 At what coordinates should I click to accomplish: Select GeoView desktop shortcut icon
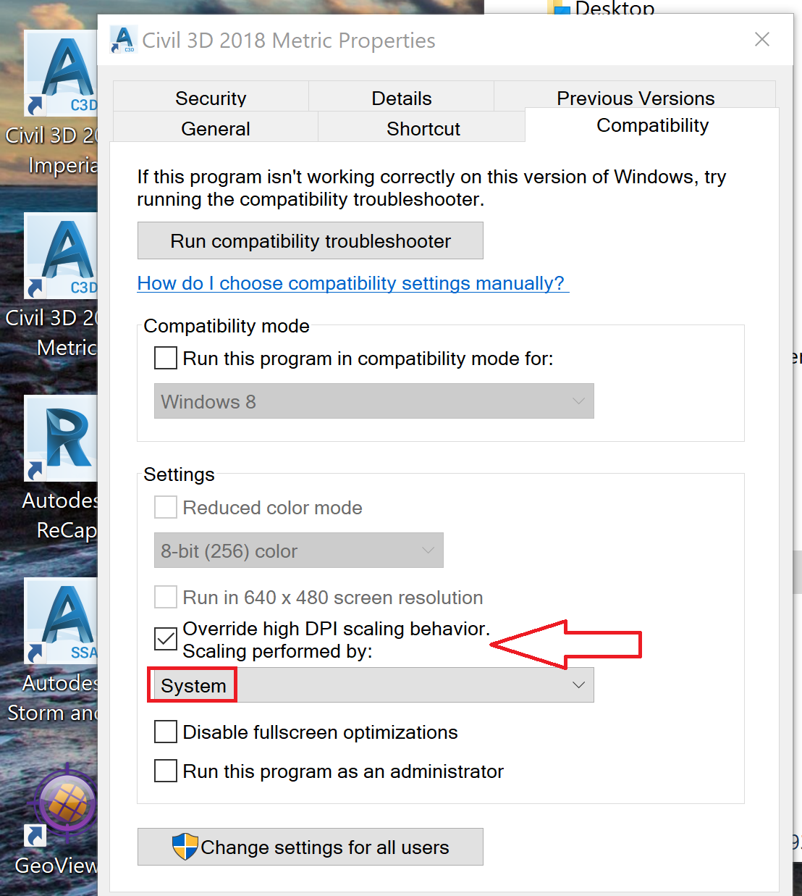(x=61, y=804)
